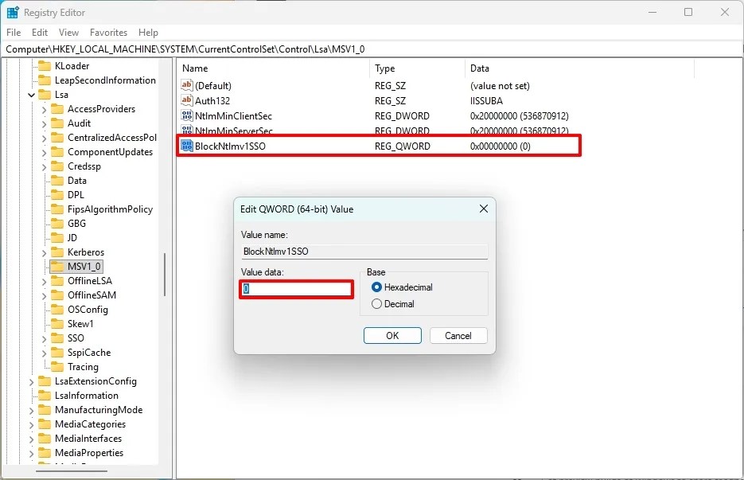Select the OfflineSAM tree item

click(x=92, y=295)
